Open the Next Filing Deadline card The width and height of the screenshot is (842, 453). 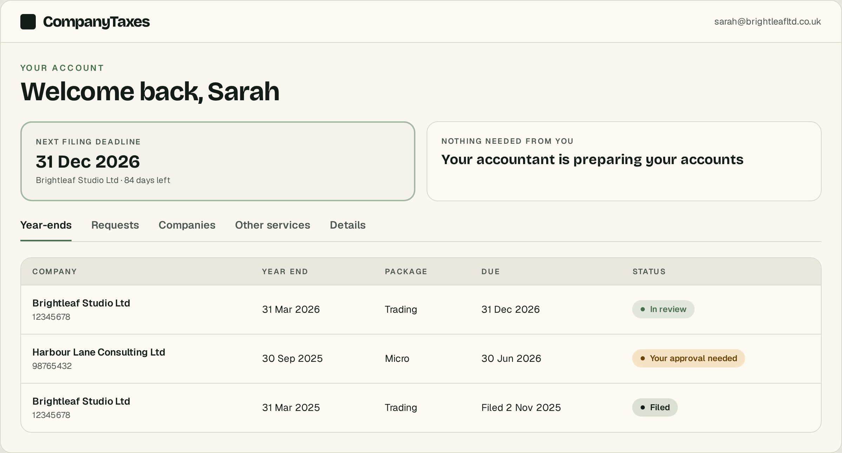tap(218, 161)
